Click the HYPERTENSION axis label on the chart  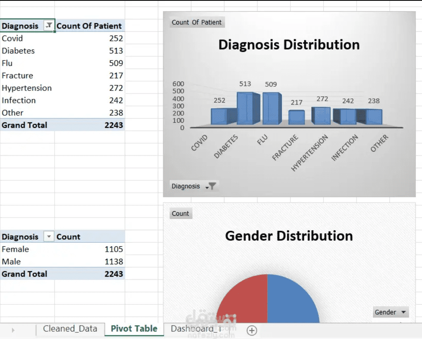coord(310,153)
